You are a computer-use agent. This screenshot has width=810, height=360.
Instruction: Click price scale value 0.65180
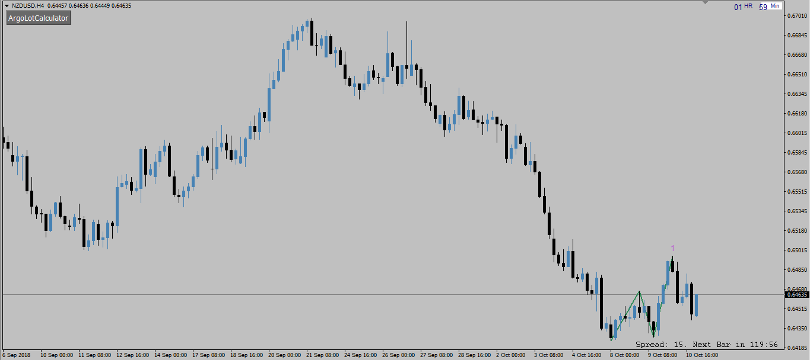797,230
